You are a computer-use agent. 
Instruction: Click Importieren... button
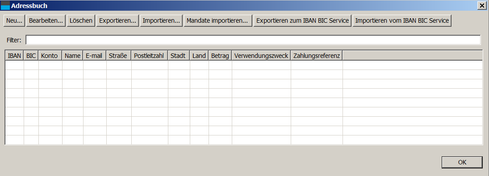(161, 20)
